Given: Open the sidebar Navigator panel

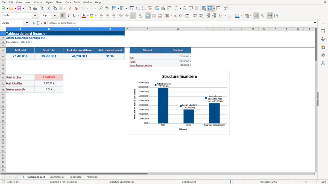Looking at the screenshot, I should pos(323,55).
